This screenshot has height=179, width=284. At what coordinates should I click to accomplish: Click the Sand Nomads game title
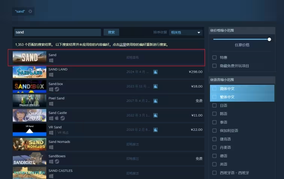59,142
